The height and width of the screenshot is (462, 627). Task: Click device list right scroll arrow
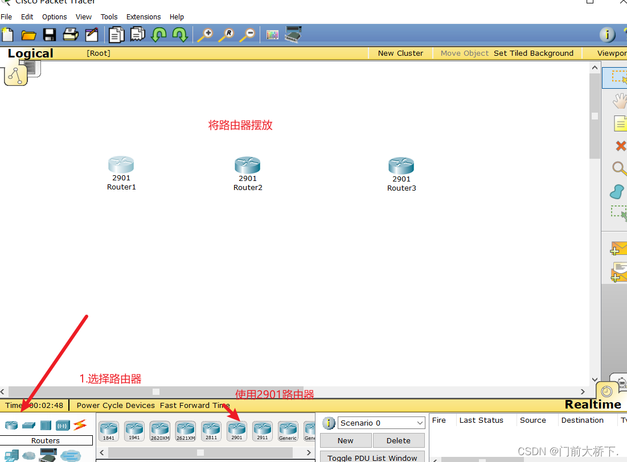pyautogui.click(x=309, y=452)
